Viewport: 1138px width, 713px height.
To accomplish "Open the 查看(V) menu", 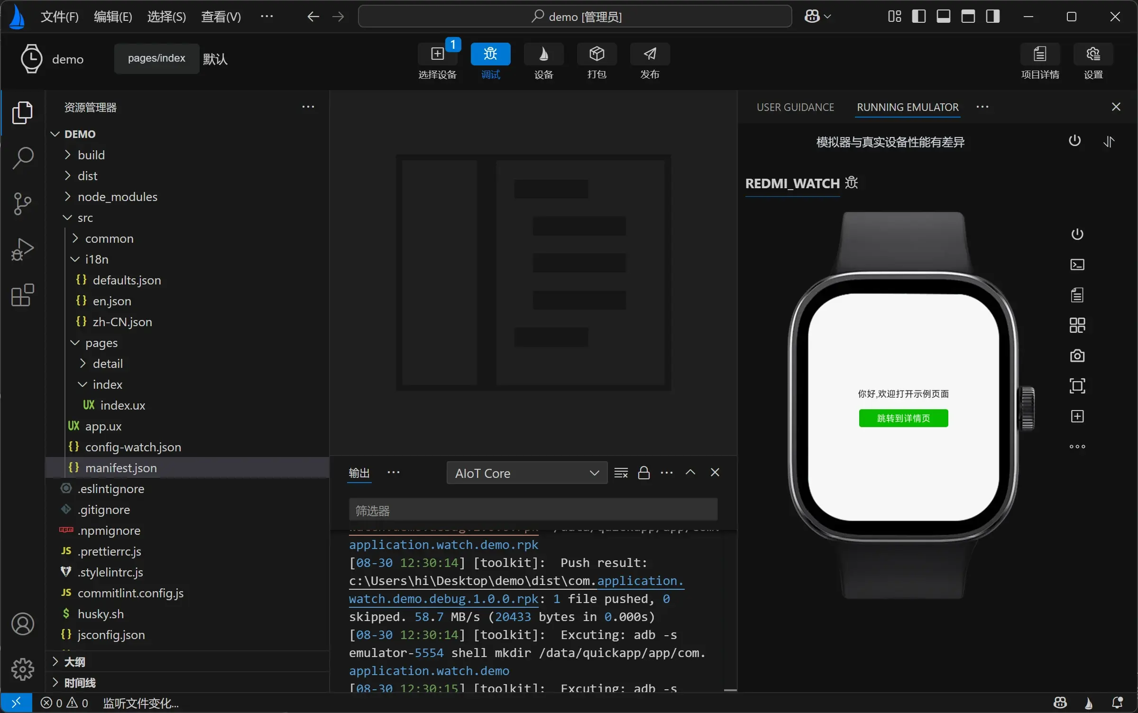I will (x=221, y=17).
